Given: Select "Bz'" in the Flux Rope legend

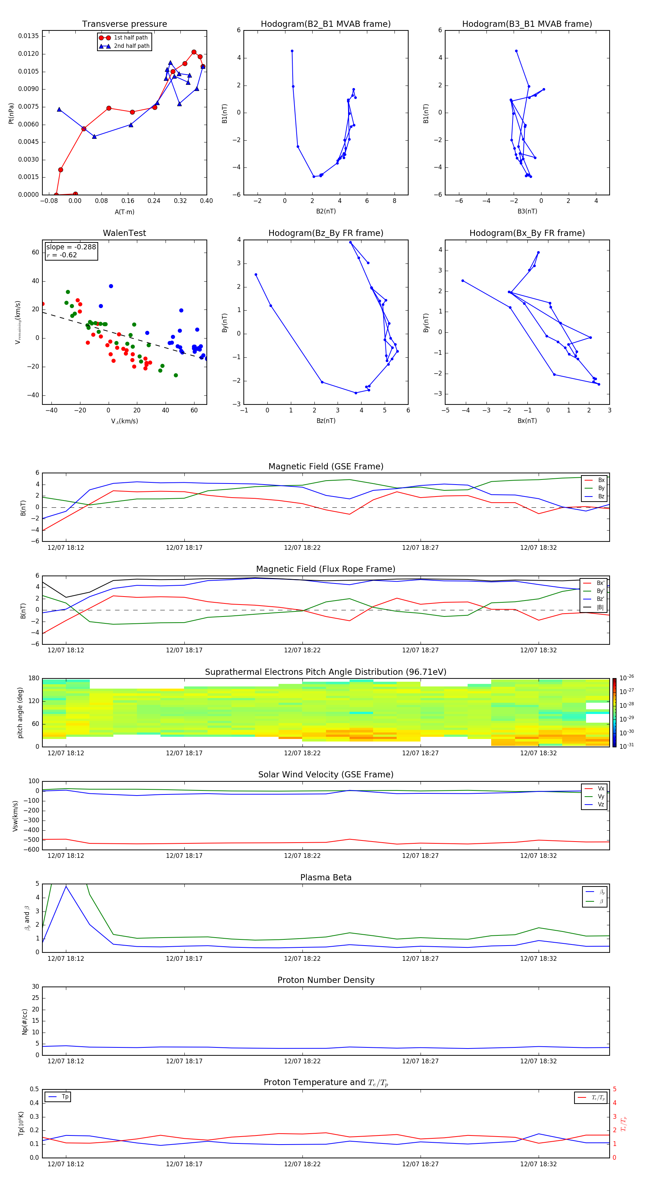Looking at the screenshot, I should (x=594, y=599).
